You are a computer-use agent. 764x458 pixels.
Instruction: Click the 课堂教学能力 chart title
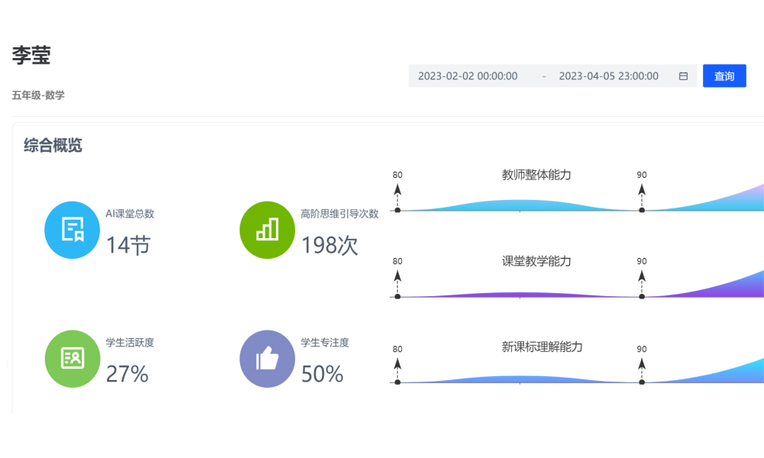(x=536, y=261)
